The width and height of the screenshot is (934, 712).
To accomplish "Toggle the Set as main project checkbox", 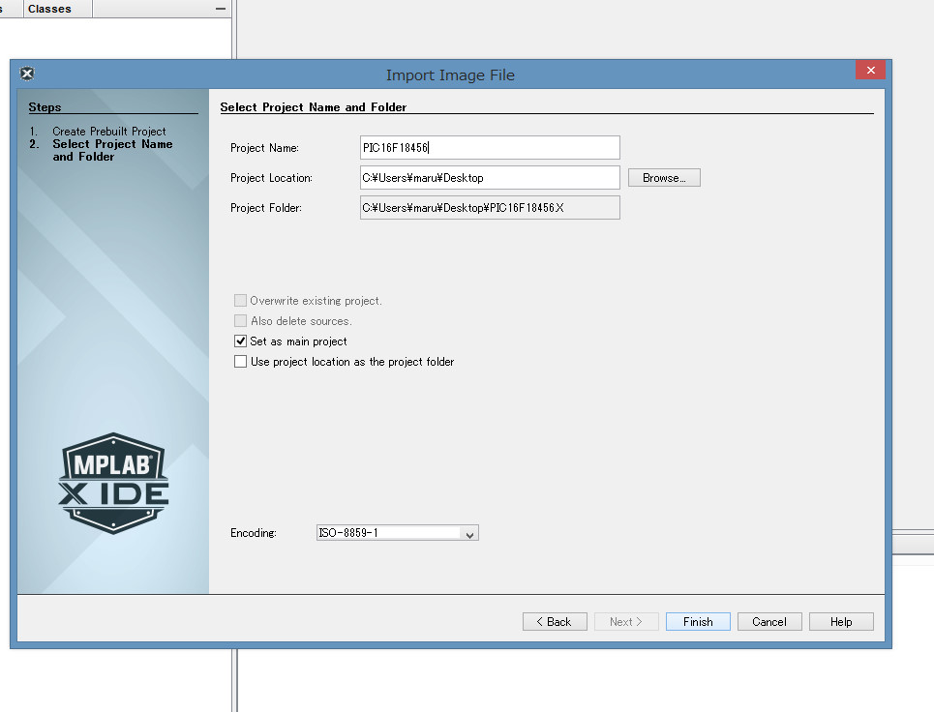I will tap(241, 341).
